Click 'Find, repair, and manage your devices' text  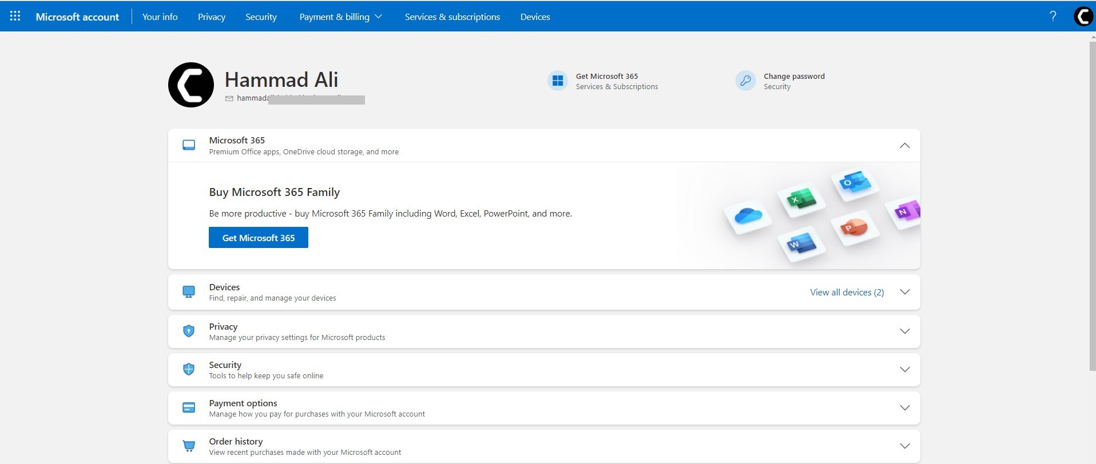pos(272,298)
